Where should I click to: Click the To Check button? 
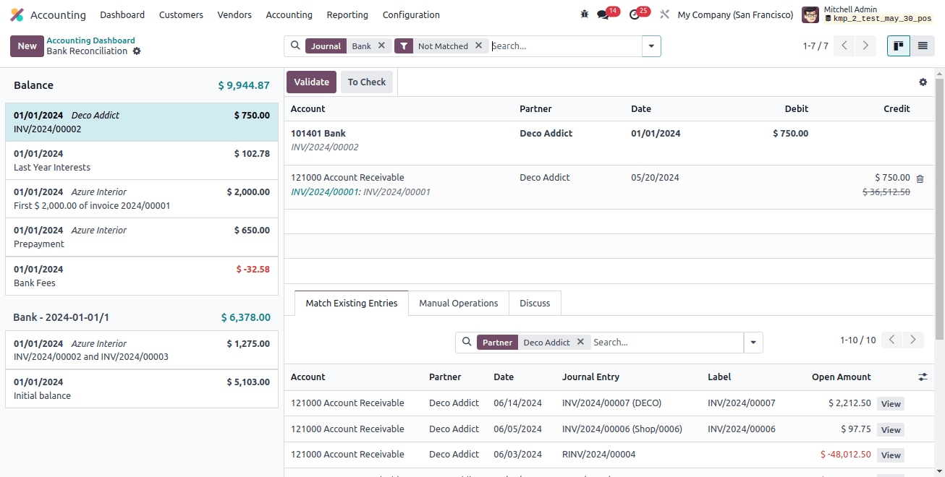(x=367, y=82)
